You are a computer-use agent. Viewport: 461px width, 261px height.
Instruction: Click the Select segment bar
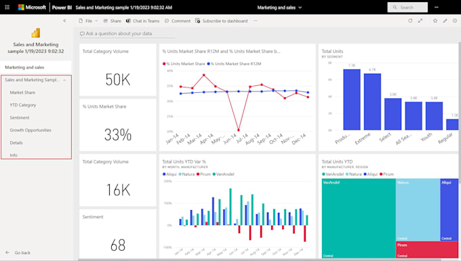393,114
